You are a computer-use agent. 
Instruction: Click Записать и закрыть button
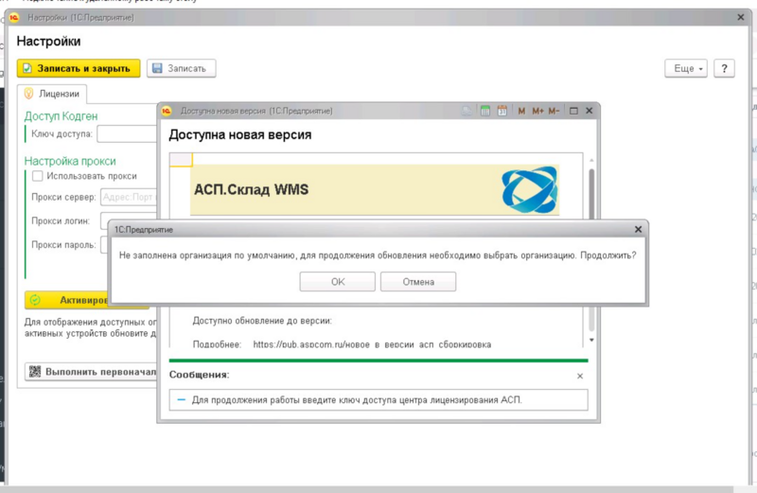79,68
